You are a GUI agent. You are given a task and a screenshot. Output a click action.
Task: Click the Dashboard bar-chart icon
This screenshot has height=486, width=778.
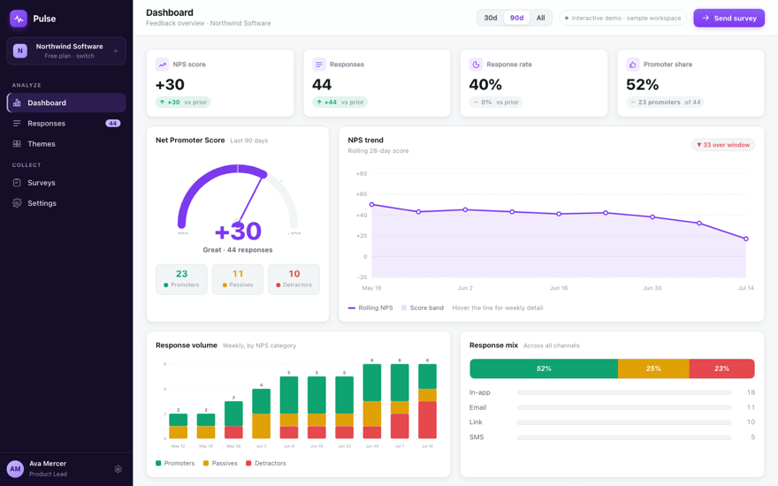[x=17, y=103]
